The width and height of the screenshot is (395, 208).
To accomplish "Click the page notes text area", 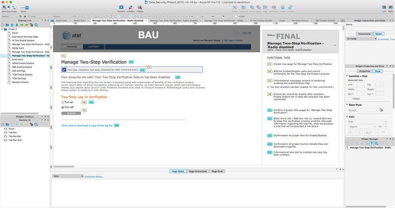I will click(x=197, y=193).
